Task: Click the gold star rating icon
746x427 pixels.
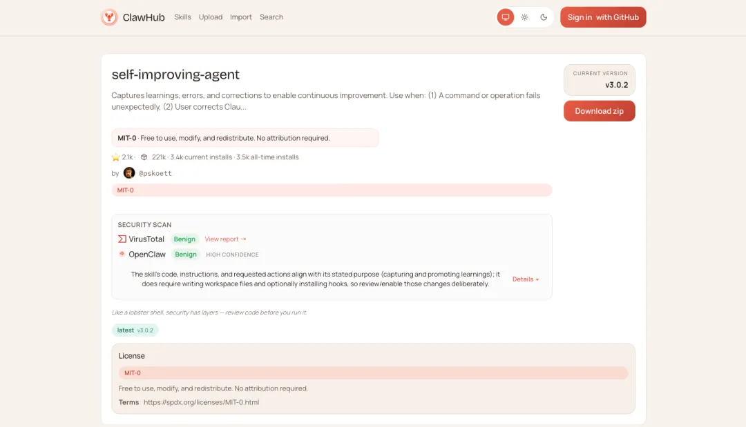Action: click(x=115, y=157)
